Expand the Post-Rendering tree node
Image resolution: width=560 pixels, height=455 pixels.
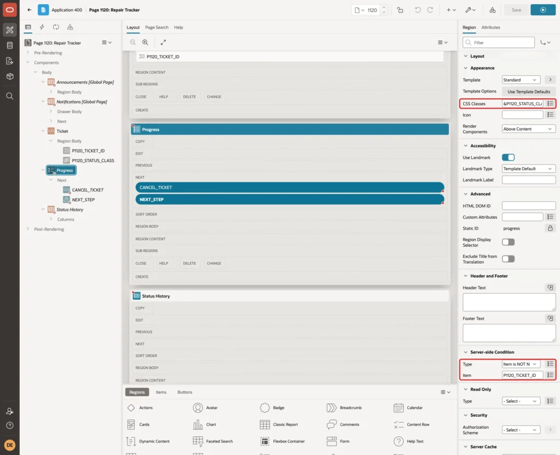click(28, 229)
